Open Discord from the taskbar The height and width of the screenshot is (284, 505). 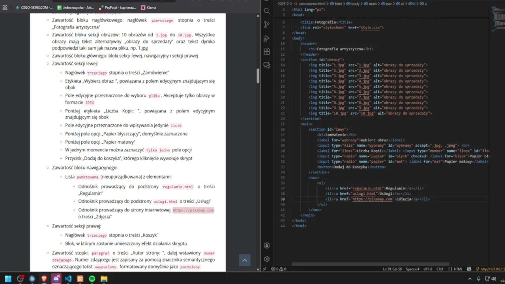pos(56,279)
